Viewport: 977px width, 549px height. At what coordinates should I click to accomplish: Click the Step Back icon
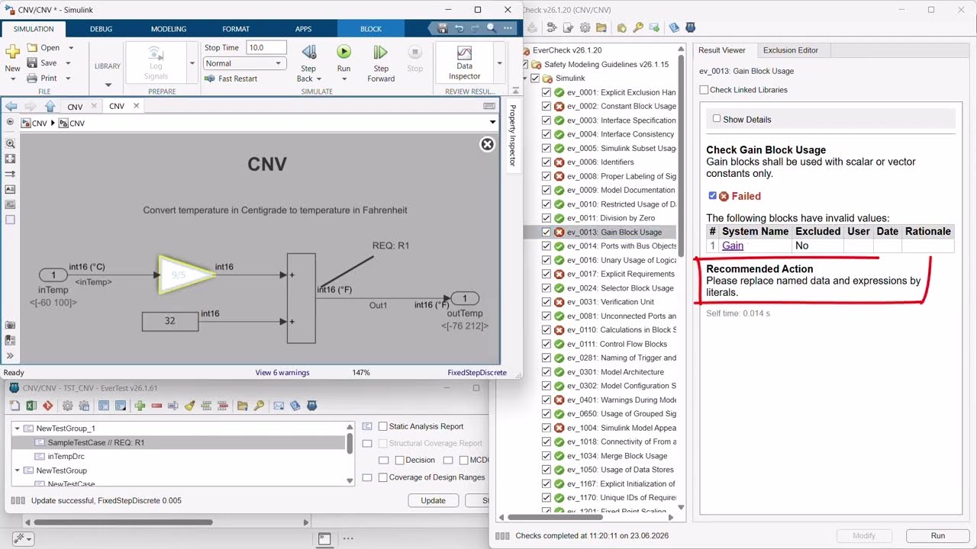tap(308, 52)
